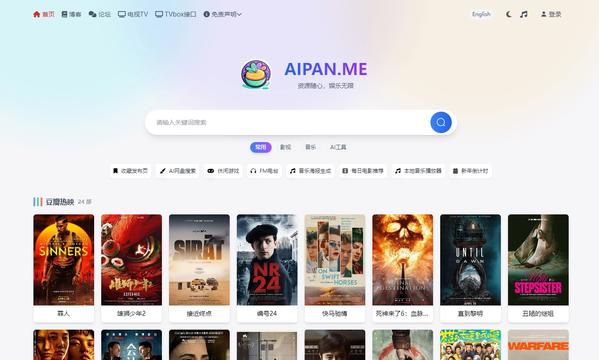This screenshot has width=599, height=360.
Task: Click the music note icon in header
Action: pyautogui.click(x=524, y=14)
